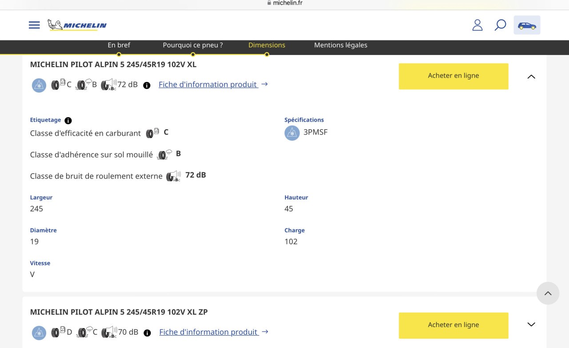Screen dimensions: 569x348
Task: Click noise icon beside Classe de bruit
Action: [173, 176]
